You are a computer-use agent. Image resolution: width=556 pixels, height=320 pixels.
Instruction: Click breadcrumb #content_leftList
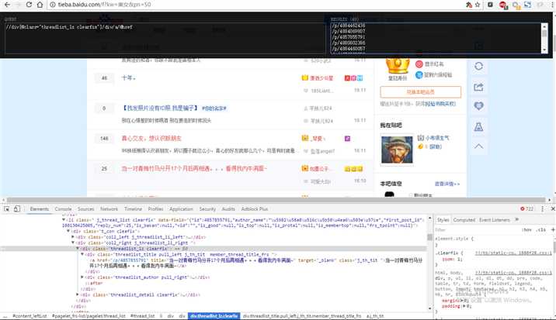click(30, 316)
